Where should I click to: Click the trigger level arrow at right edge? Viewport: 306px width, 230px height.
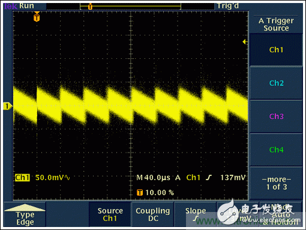click(245, 42)
